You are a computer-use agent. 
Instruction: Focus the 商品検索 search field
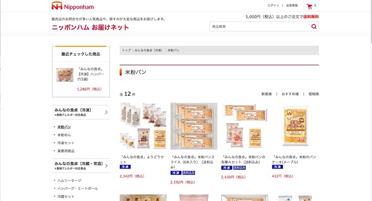click(260, 26)
